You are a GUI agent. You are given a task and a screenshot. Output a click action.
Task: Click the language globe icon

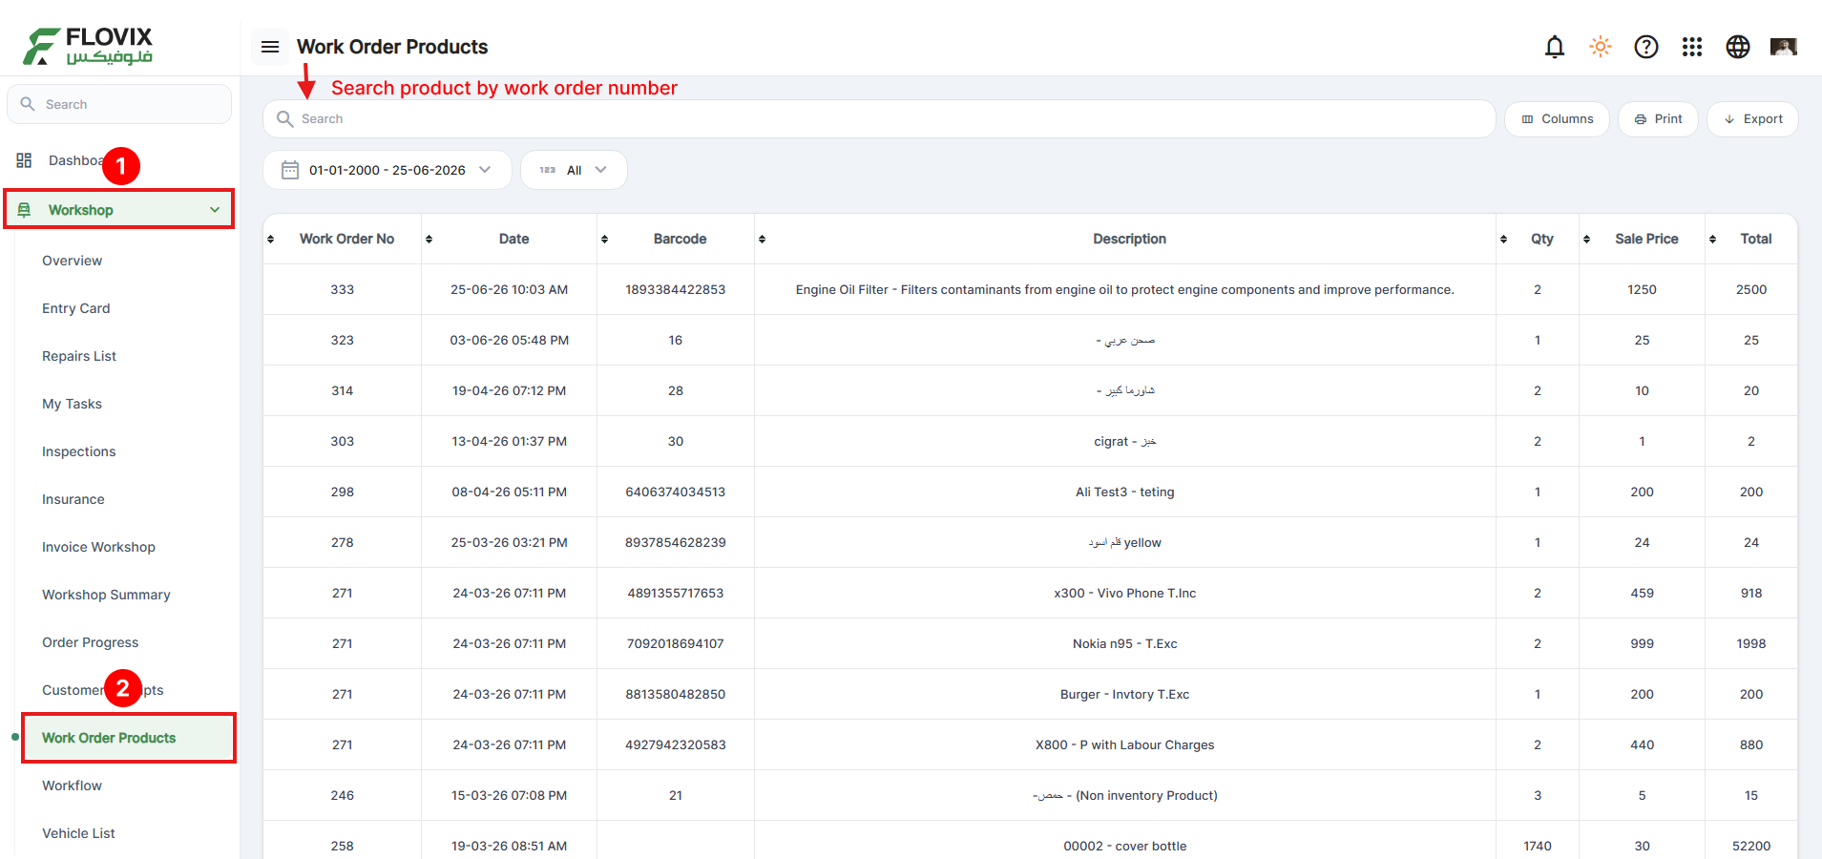(1738, 47)
